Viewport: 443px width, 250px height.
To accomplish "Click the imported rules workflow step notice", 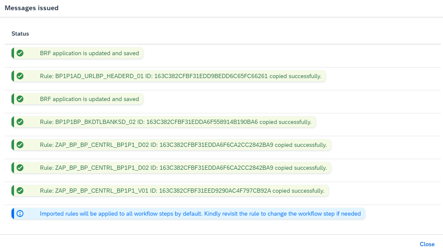I will tap(200, 214).
